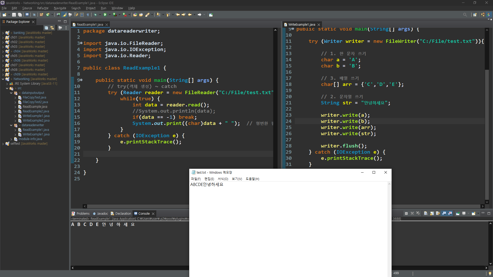Click the editor horizontal scrollbar left arrow
493x277 pixels.
point(85,206)
